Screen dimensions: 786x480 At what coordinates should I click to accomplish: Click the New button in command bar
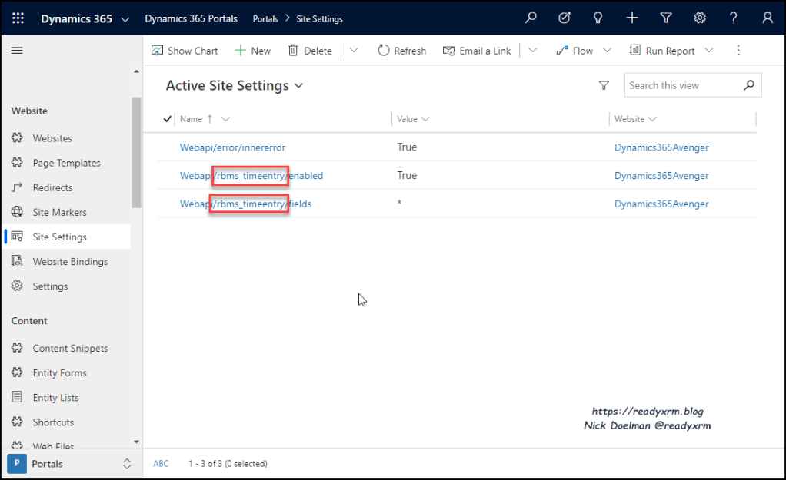tap(253, 51)
